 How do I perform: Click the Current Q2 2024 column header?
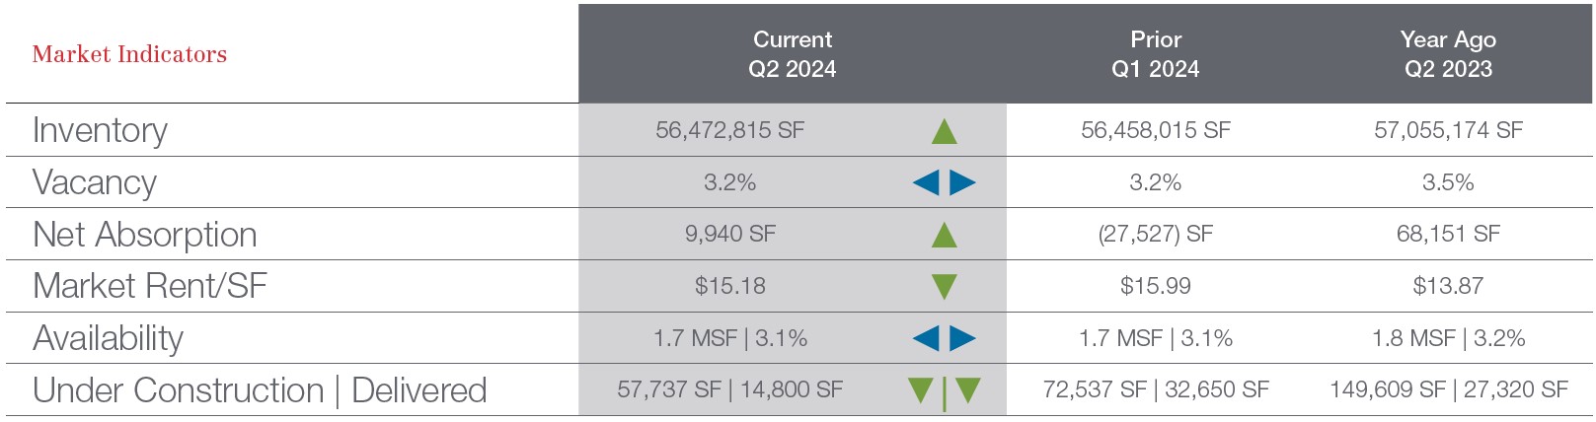[x=792, y=54]
